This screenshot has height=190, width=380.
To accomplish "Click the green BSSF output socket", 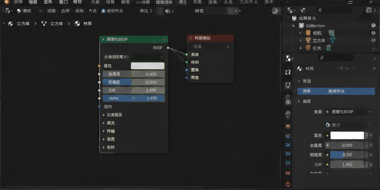I will coord(168,48).
